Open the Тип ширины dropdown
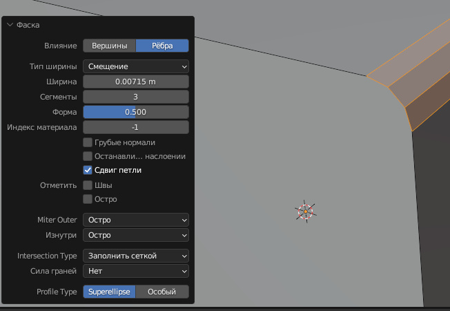The height and width of the screenshot is (311, 450). 136,66
